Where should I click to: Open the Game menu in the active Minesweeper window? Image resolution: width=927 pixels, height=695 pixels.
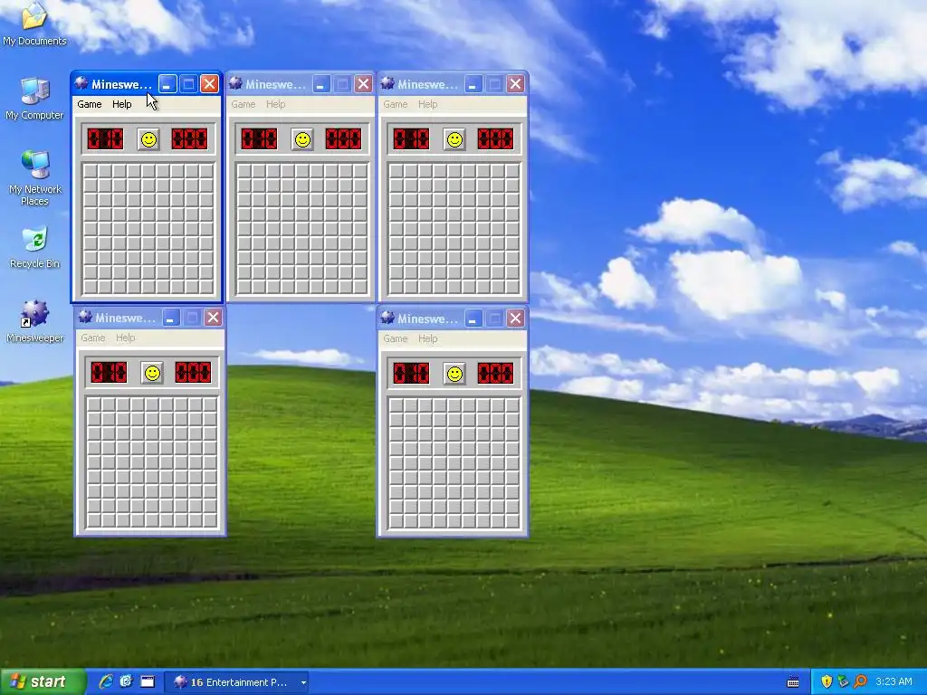click(90, 104)
